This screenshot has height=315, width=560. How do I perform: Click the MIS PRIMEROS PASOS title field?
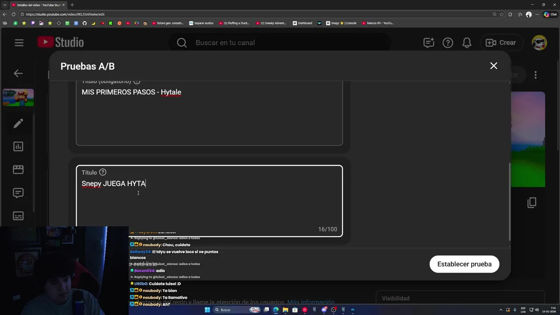209,113
